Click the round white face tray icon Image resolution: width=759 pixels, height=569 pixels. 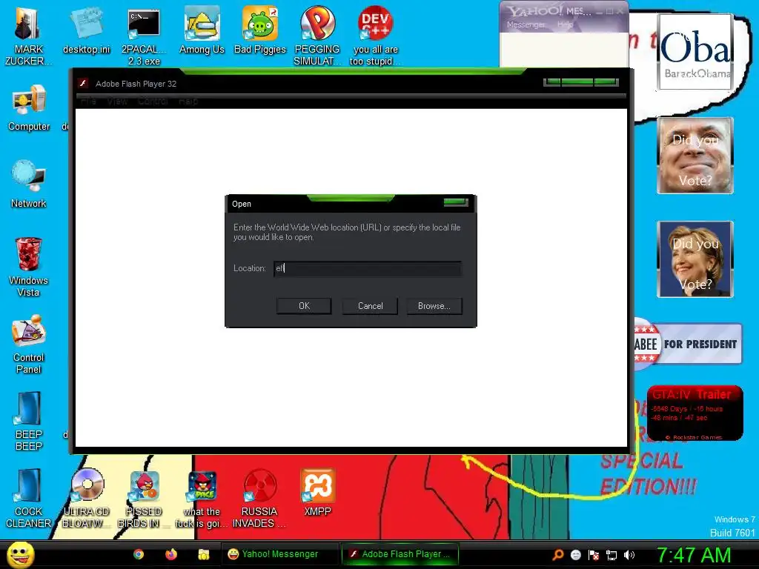coord(575,554)
